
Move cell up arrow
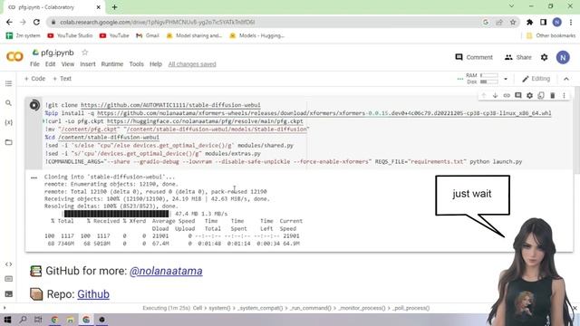click(x=483, y=95)
